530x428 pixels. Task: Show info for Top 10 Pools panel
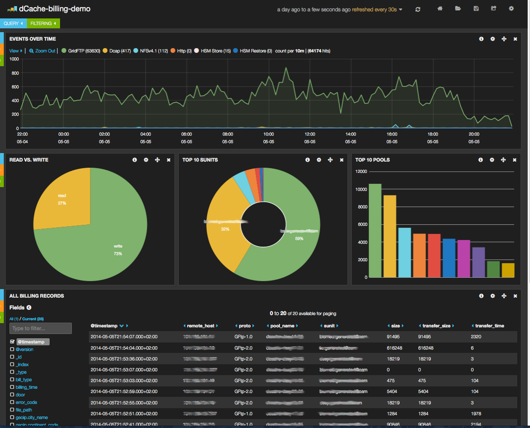coord(481,160)
